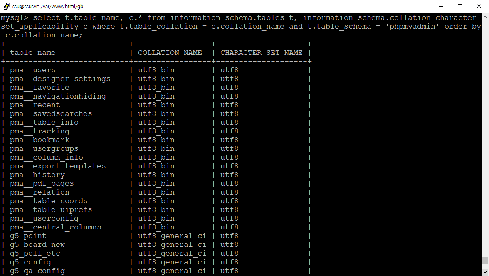Image resolution: width=489 pixels, height=276 pixels.
Task: Click the pma__central_columns table name
Action: pos(56,227)
